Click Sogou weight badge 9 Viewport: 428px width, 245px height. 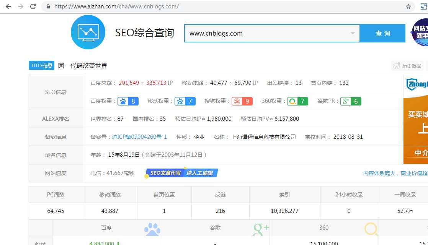[242, 101]
